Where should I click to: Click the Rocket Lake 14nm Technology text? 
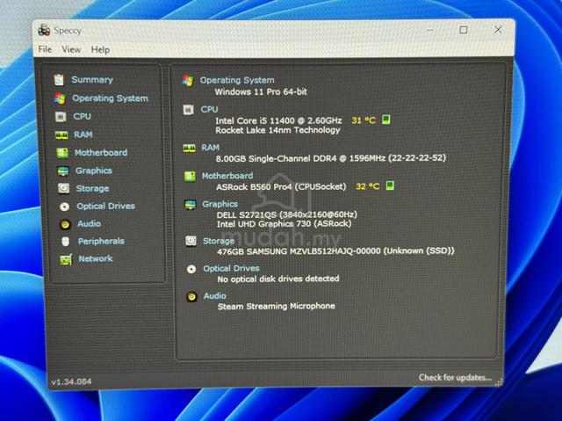coord(277,130)
